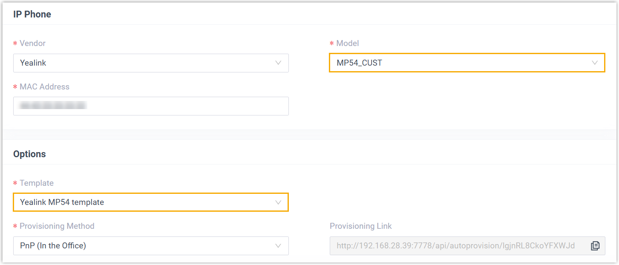Click the Options section heading
This screenshot has width=619, height=265.
point(29,154)
